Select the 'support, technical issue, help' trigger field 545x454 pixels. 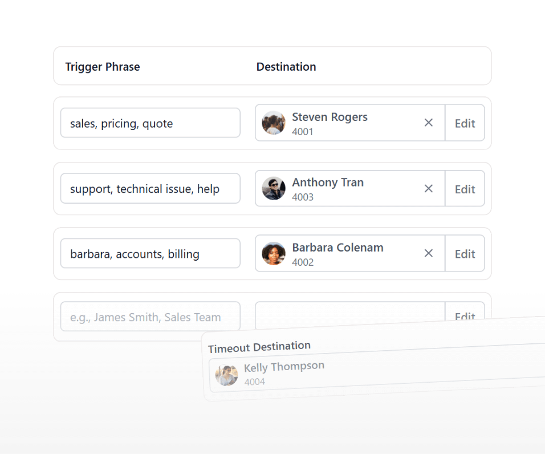[x=150, y=188]
